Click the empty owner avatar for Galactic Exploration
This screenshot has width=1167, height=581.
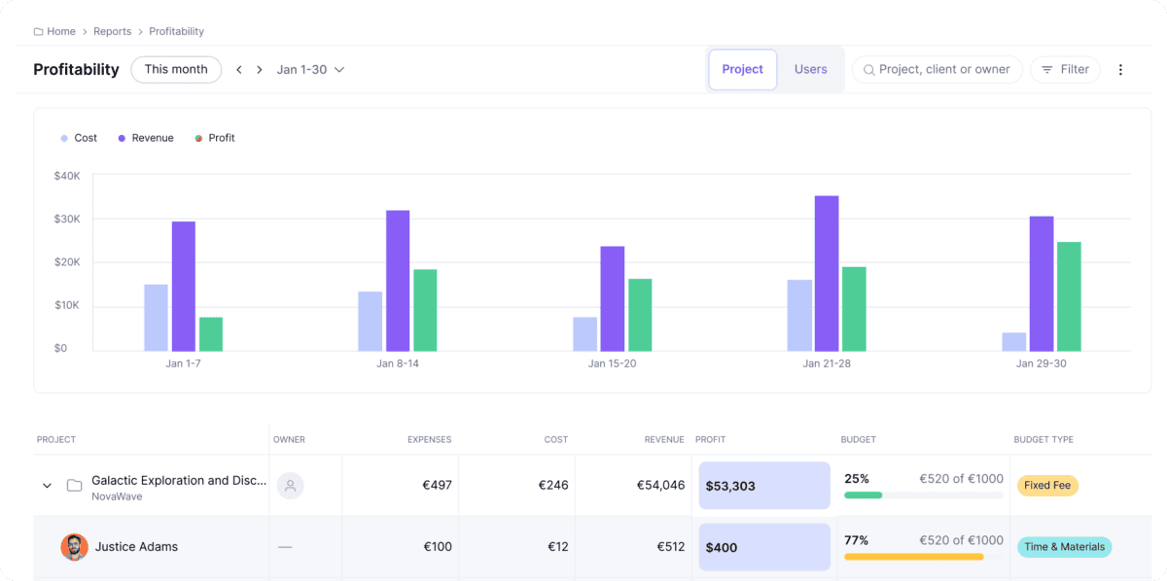pos(290,486)
